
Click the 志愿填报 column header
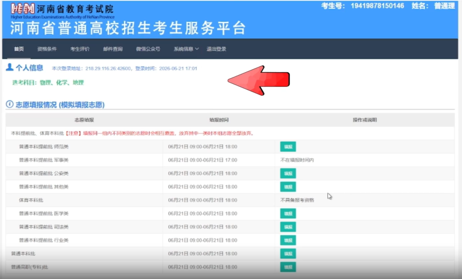click(x=84, y=120)
